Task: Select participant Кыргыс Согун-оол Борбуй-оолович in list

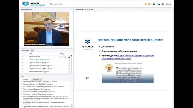Action: (41, 69)
